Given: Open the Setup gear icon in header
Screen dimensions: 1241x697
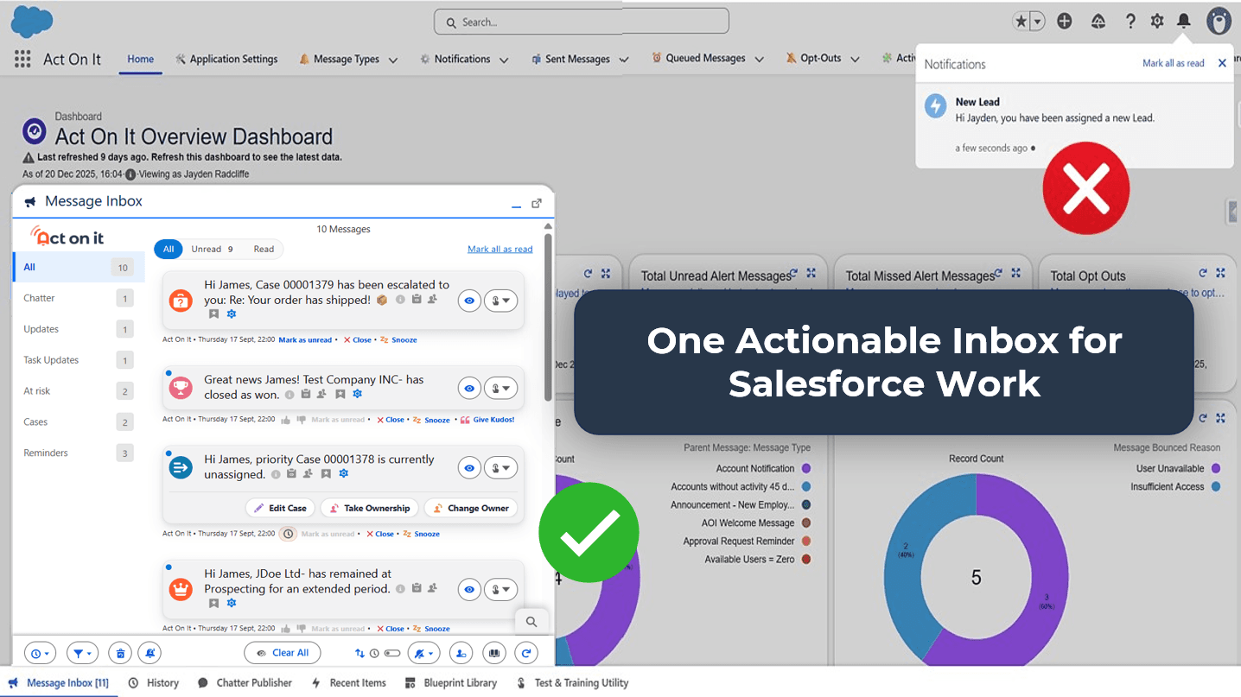Looking at the screenshot, I should [1157, 21].
